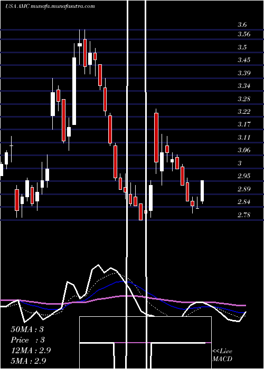This screenshot has height=369, width=264.
Task: Click the 3.34 price axis label
Action: click(243, 85)
